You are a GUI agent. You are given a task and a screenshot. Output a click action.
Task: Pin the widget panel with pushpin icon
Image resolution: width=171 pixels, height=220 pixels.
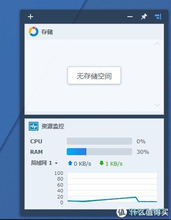144,17
